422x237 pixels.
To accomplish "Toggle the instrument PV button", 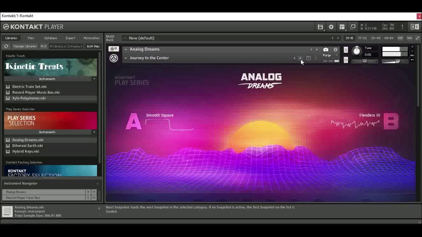I will click(x=412, y=60).
